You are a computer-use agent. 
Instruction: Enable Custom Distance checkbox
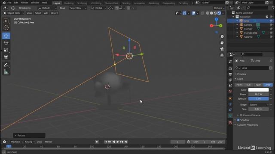(x=241, y=115)
